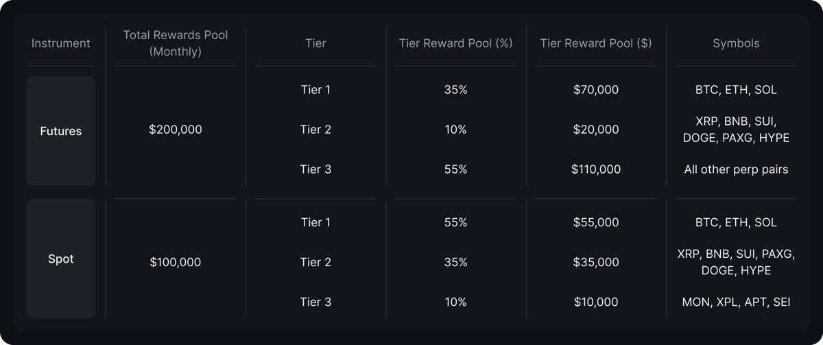Viewport: 823px width, 345px height.
Task: Select the Tier column header
Action: click(x=315, y=43)
